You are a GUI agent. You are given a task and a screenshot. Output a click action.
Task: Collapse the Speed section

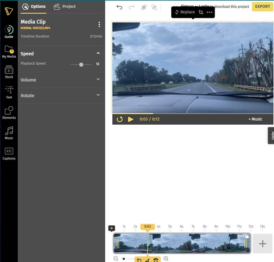click(98, 53)
